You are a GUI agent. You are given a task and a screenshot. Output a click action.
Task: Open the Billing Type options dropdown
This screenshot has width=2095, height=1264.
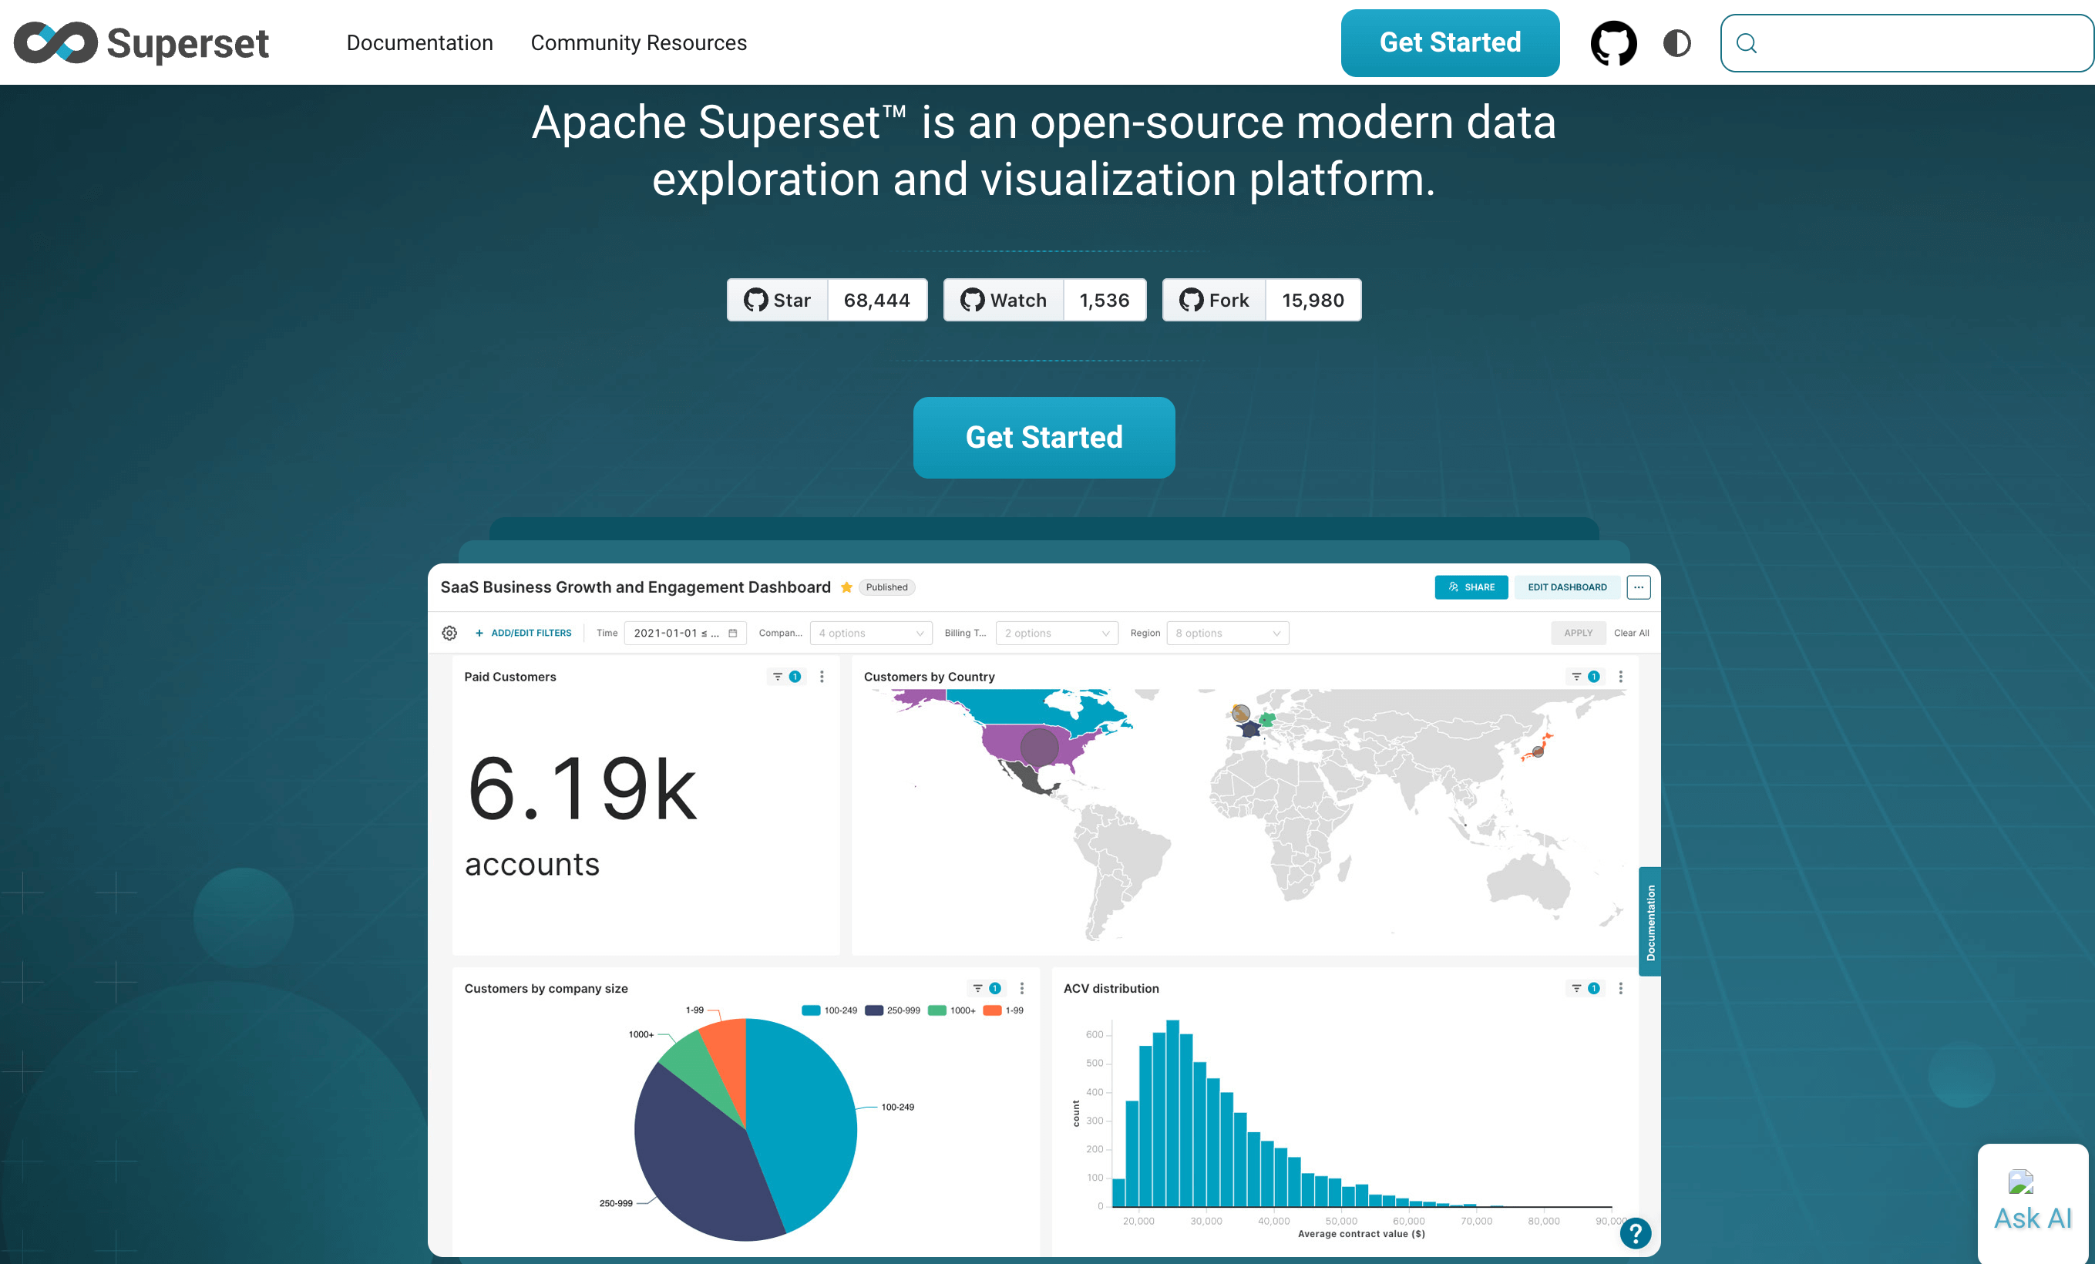(x=1057, y=633)
